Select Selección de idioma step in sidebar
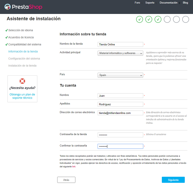Image resolution: width=193 pixels, height=184 pixels. 21,30
